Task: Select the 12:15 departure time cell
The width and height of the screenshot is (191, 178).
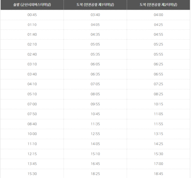Action: 32,154
